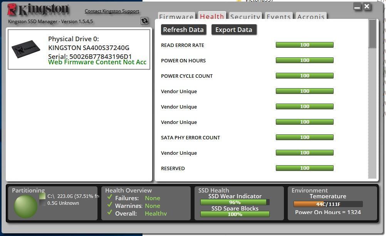386x236 pixels.
Task: Click the Export Data button
Action: point(234,30)
